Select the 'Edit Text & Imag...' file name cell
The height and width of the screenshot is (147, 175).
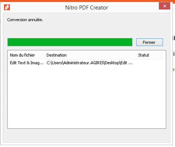[27, 63]
